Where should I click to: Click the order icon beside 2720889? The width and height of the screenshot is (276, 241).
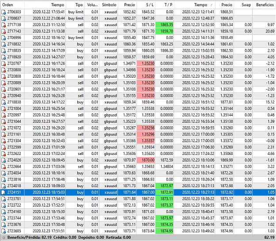point(4,83)
